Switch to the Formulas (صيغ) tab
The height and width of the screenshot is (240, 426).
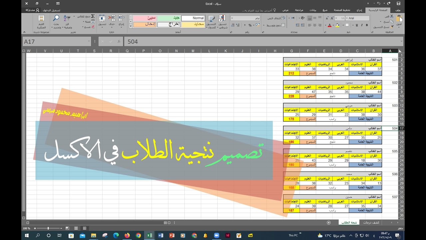click(x=325, y=10)
